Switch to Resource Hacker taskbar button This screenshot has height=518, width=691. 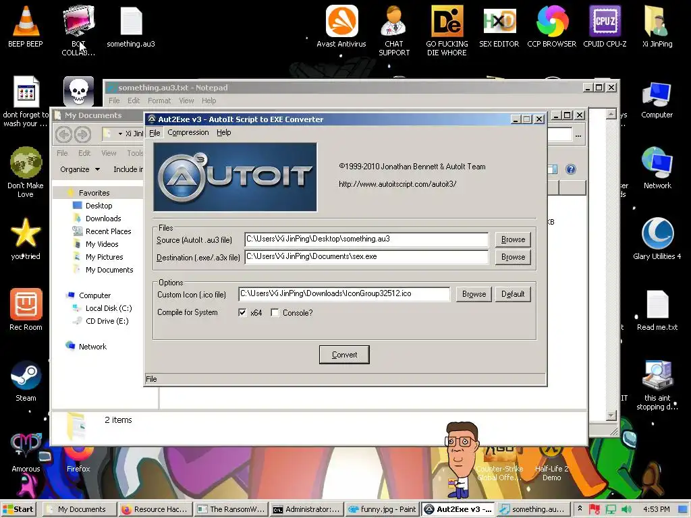155,509
